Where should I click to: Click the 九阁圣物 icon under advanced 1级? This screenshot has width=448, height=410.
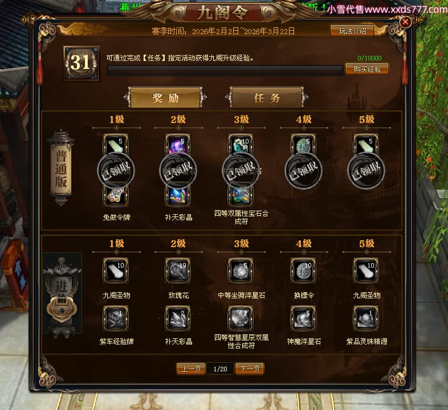(x=116, y=270)
